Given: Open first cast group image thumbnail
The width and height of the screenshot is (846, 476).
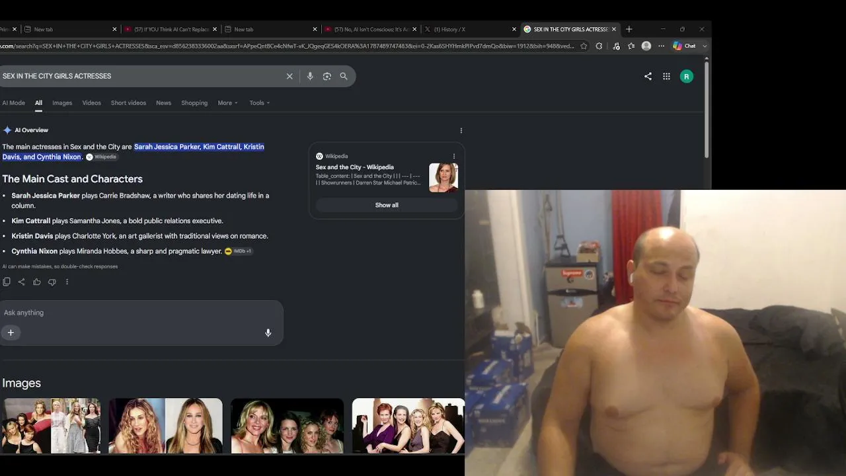Looking at the screenshot, I should (51, 426).
